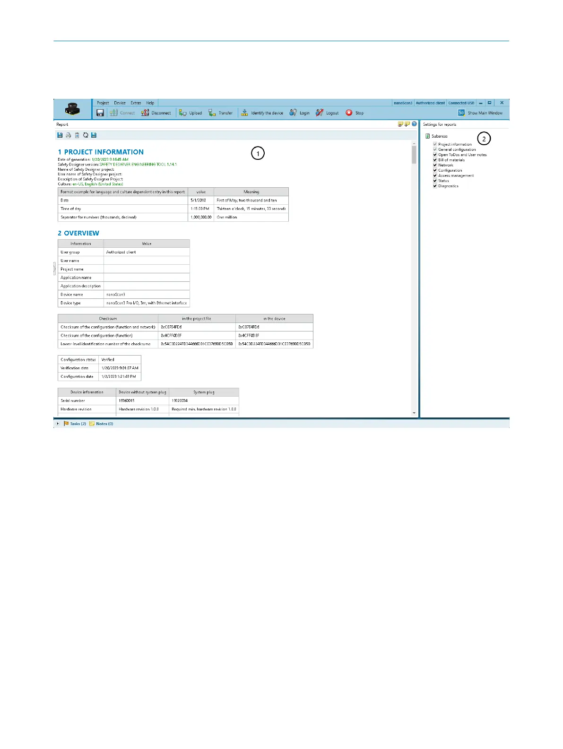Click the clipboard icon in the Report toolbar

point(77,135)
